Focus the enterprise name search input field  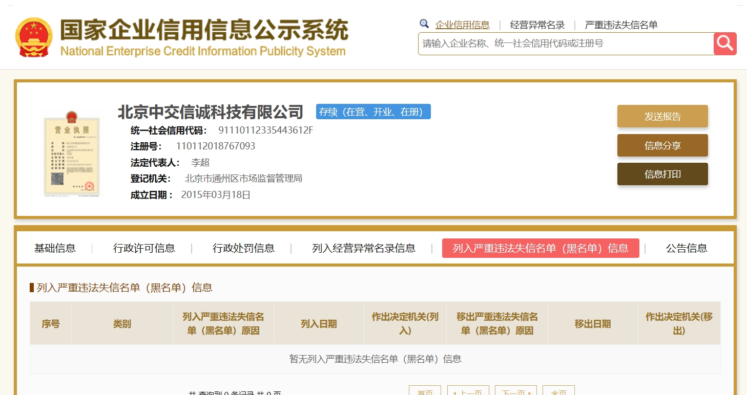tap(566, 43)
